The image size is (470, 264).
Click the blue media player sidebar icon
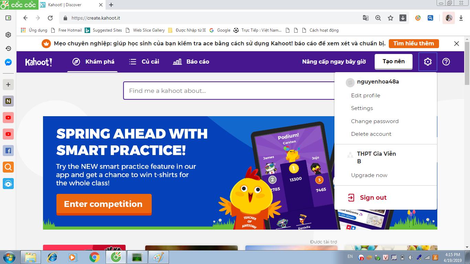click(8, 184)
